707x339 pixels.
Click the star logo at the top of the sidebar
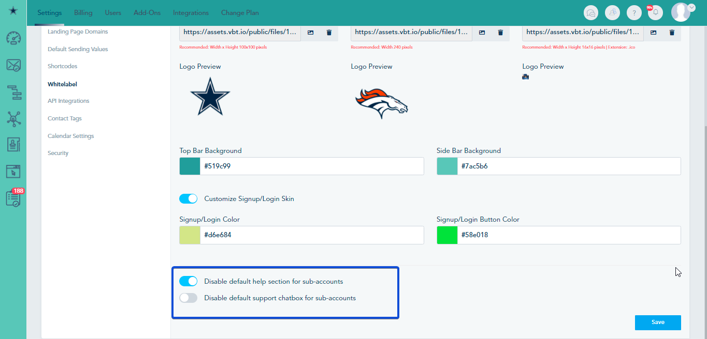[x=13, y=10]
